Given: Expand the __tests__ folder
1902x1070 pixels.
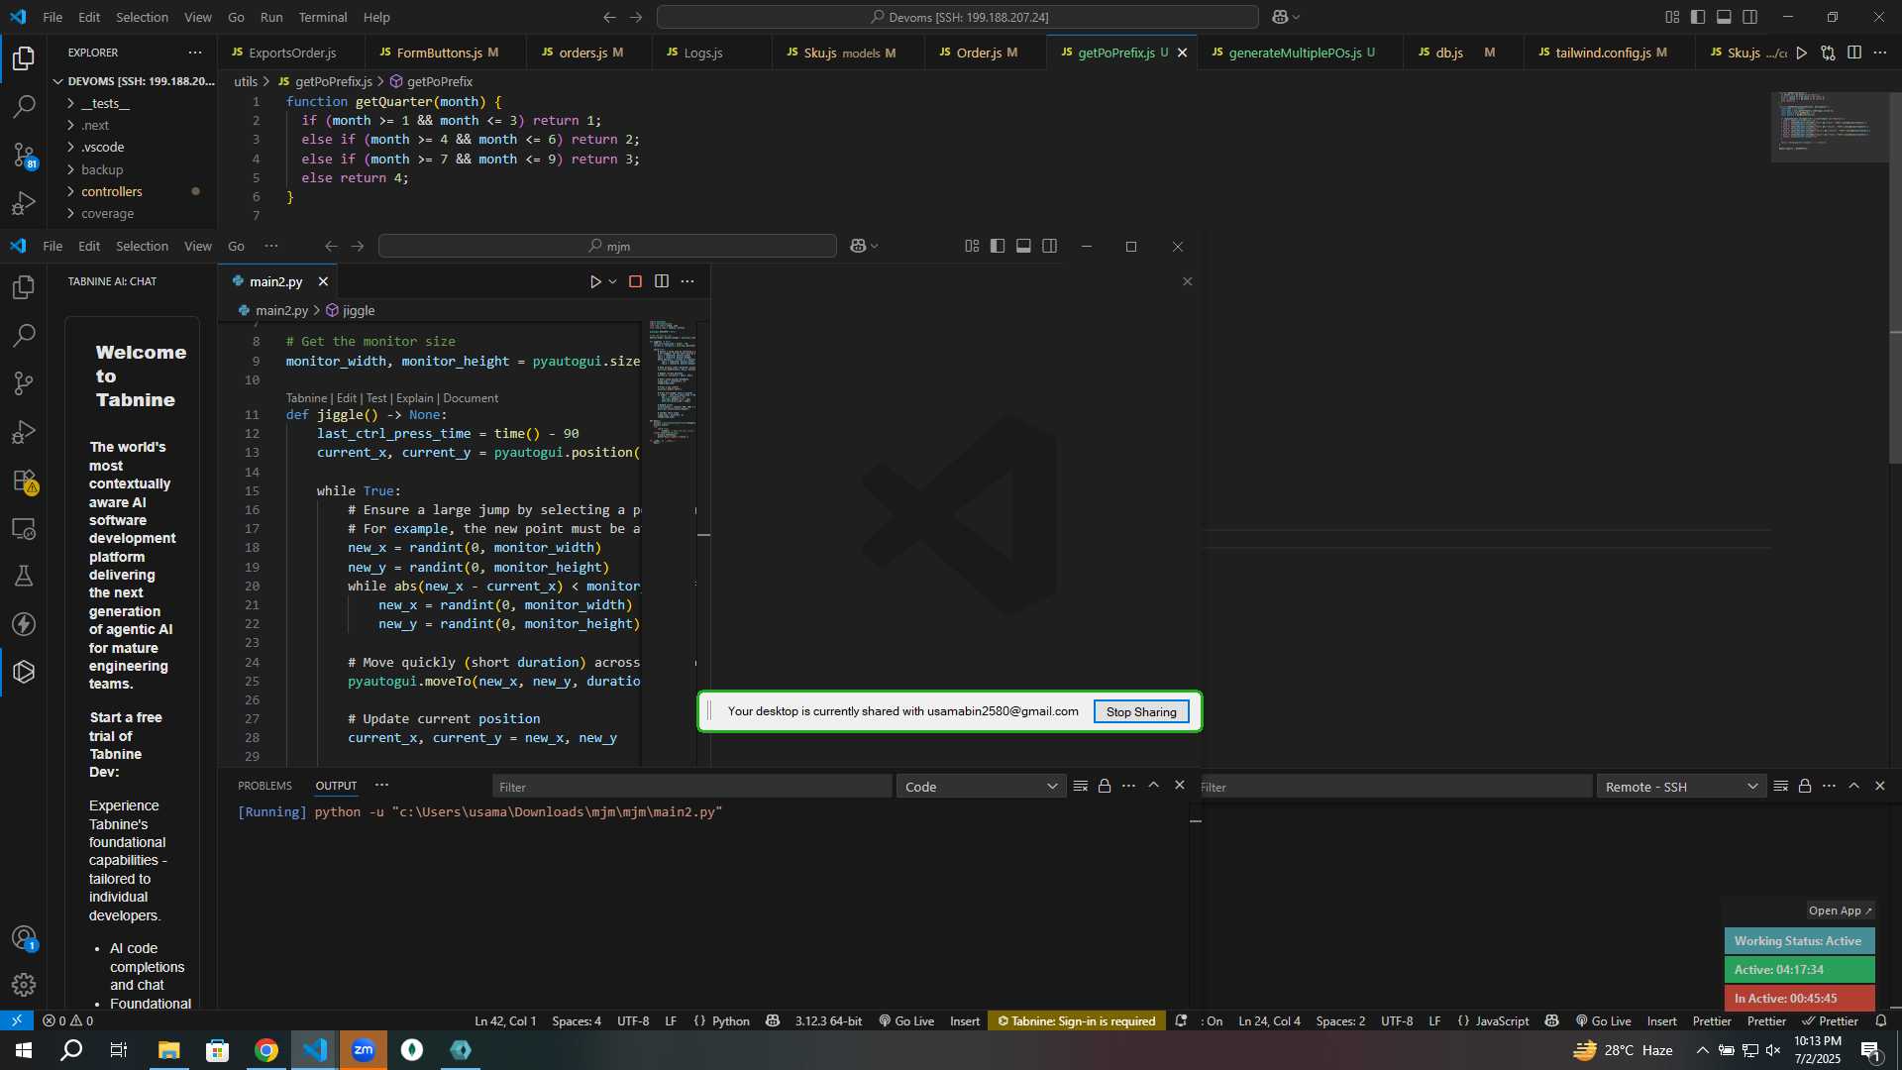Looking at the screenshot, I should (x=105, y=103).
